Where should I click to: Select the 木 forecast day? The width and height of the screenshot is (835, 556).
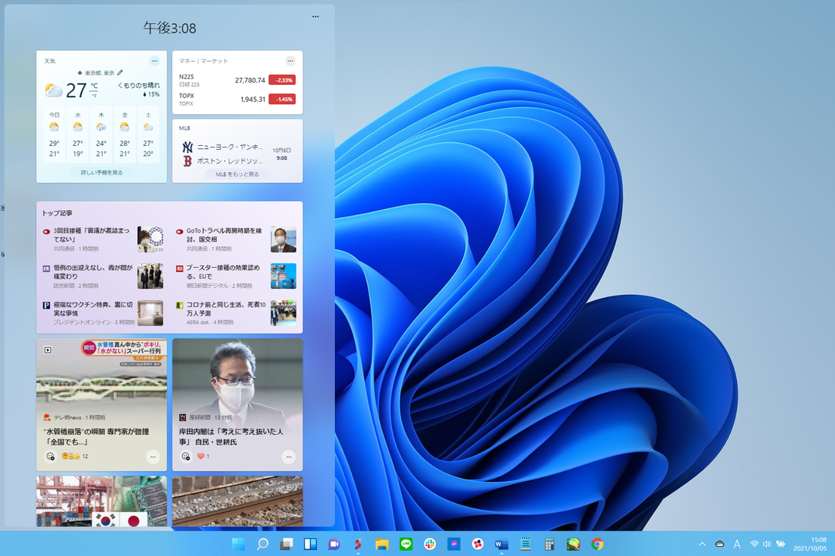(101, 134)
